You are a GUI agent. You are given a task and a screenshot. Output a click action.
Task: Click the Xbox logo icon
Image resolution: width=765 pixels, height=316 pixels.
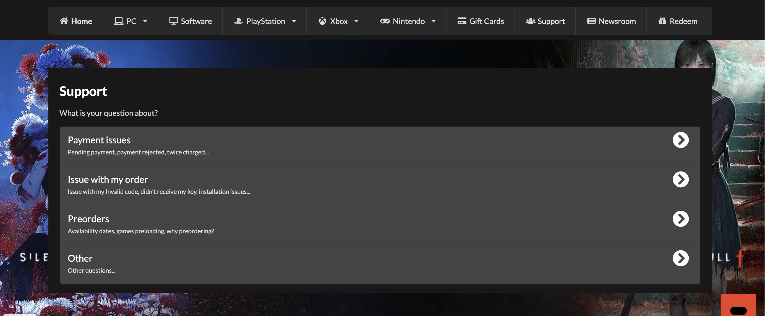[322, 21]
